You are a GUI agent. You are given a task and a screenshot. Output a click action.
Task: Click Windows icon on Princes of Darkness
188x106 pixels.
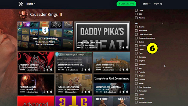[x=51, y=70]
